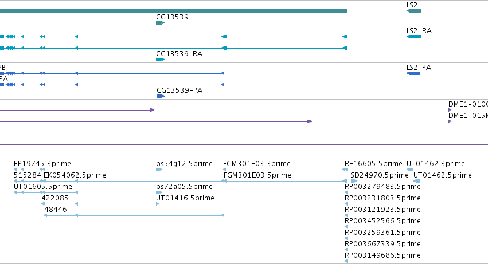Open the FGM301E03.3prime feature label
This screenshot has width=488, height=264.
point(257,164)
